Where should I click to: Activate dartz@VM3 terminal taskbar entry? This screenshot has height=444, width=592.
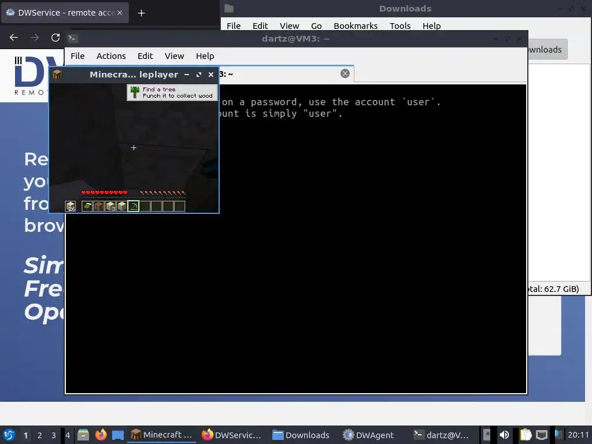click(442, 435)
